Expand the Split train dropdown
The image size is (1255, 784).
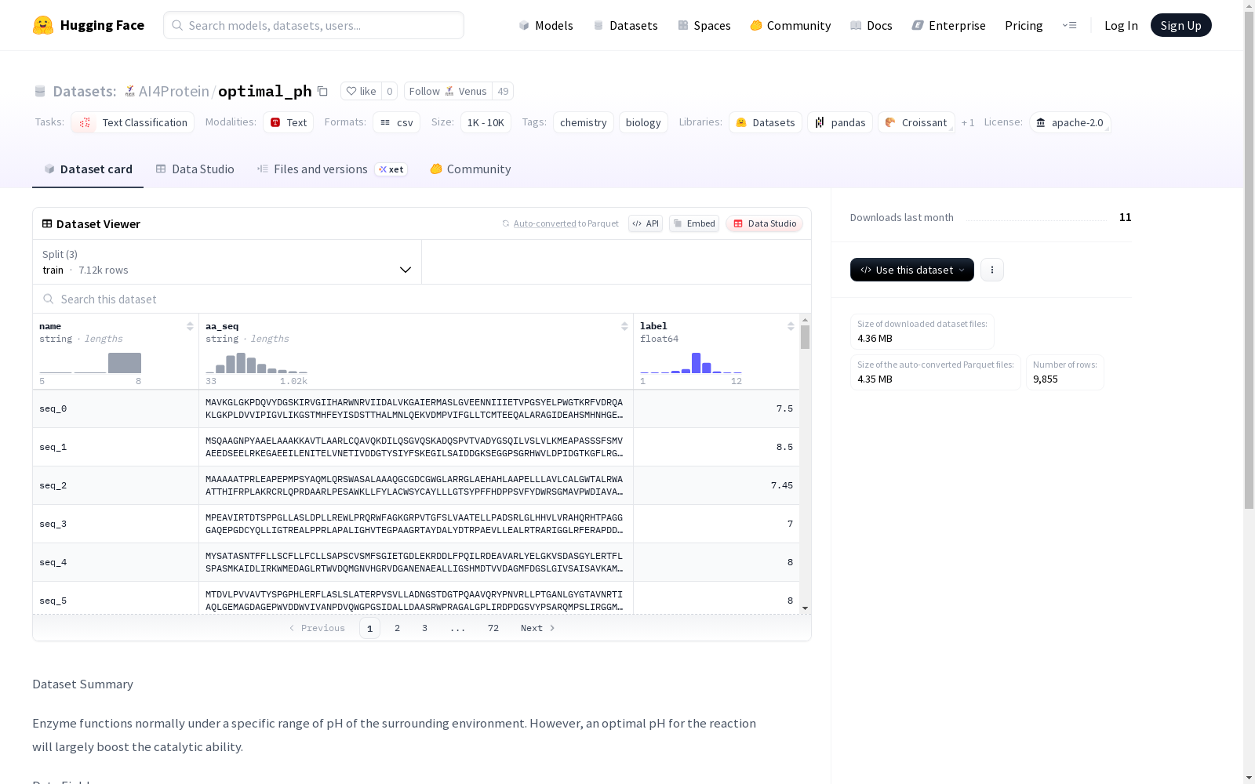pos(227,262)
